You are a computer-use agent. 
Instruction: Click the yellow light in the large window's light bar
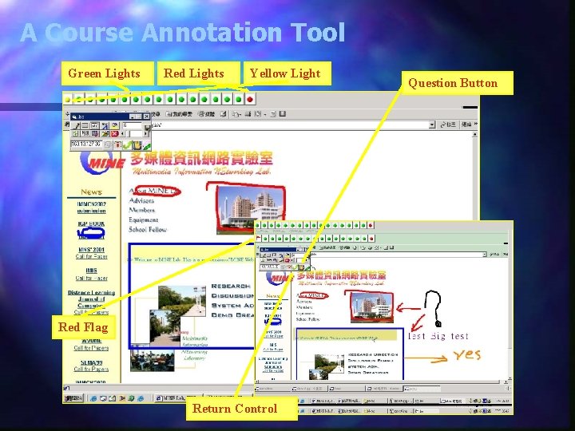(68, 99)
